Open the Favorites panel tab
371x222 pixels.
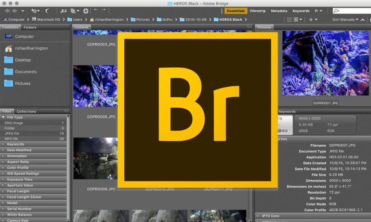point(10,27)
